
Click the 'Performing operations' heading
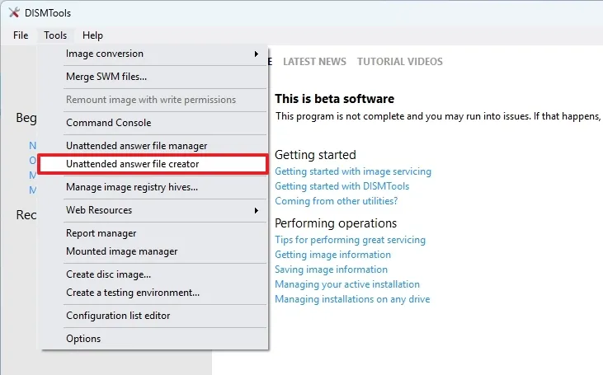coord(336,223)
